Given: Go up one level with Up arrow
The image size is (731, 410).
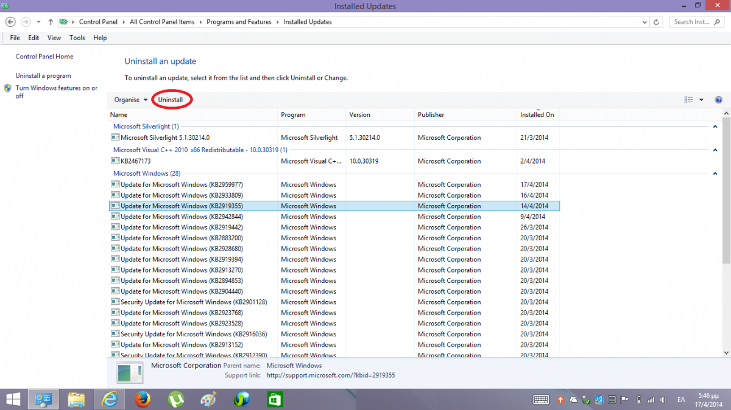Looking at the screenshot, I should tap(51, 21).
